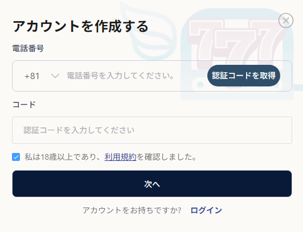Click the アカウントを作成する heading
This screenshot has height=232, width=303.
click(x=80, y=26)
